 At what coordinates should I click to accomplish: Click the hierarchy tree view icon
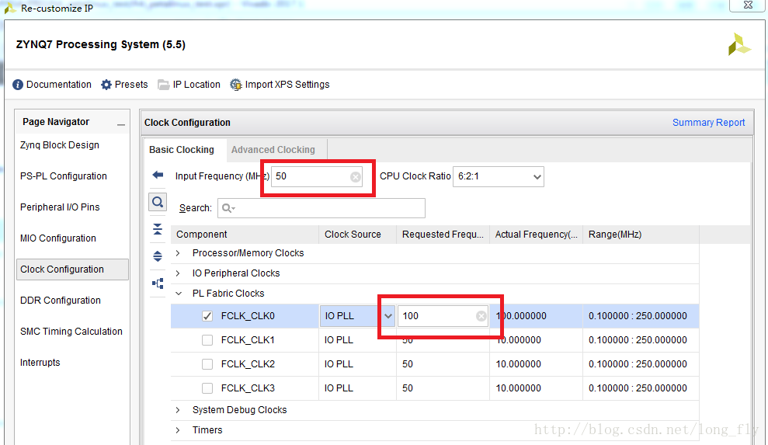click(158, 283)
